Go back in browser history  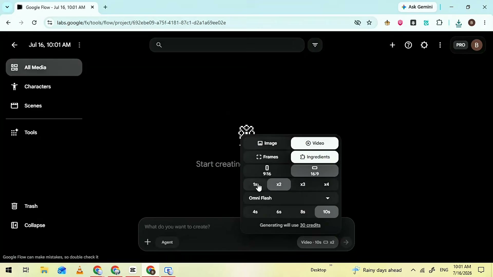coord(8,23)
